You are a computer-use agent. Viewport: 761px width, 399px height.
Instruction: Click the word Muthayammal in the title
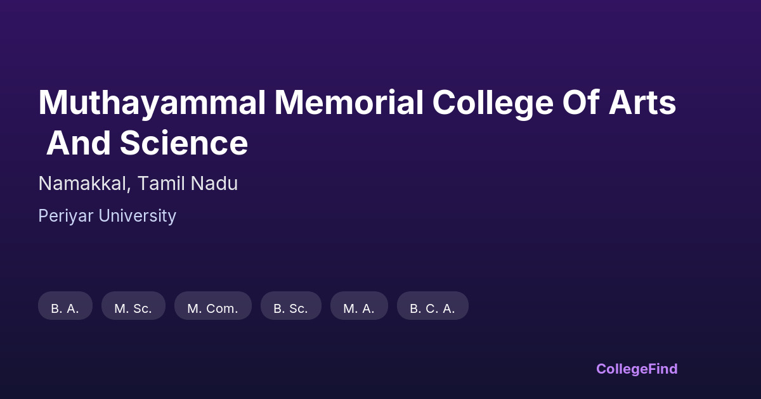click(x=152, y=103)
